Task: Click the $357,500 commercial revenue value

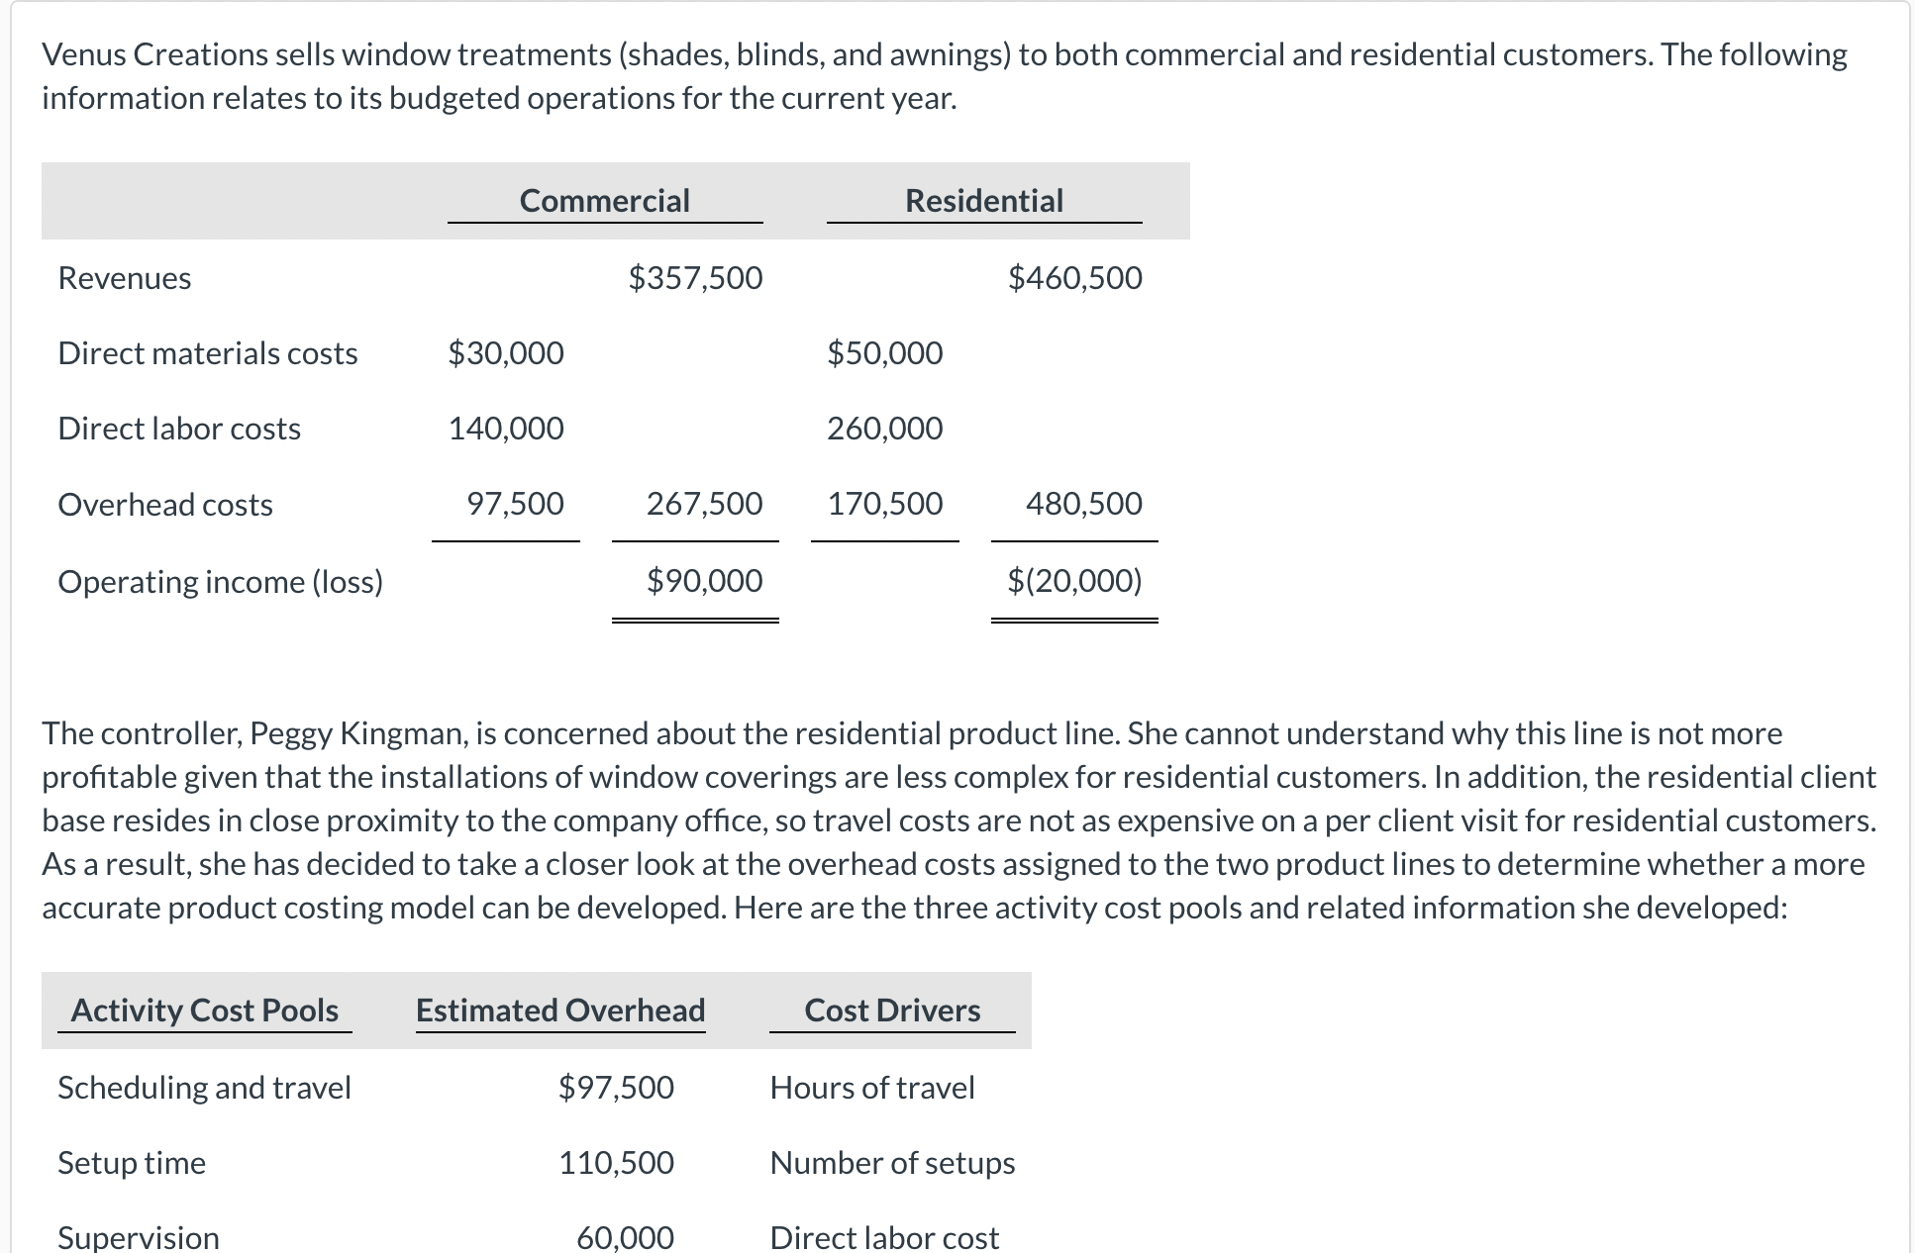Action: coord(695,278)
